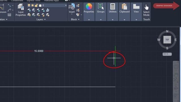Click the Multileader tool icon

[9, 10]
